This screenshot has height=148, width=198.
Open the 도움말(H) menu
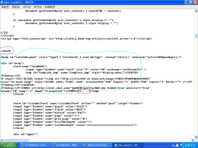(50, 7)
